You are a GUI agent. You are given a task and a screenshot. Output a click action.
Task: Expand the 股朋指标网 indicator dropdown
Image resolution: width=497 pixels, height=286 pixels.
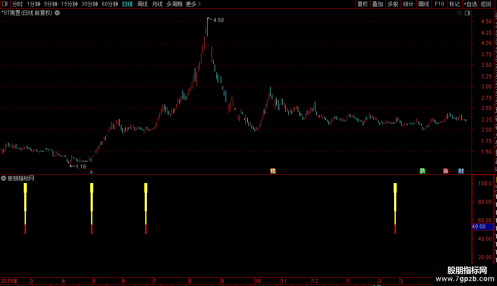click(x=4, y=179)
